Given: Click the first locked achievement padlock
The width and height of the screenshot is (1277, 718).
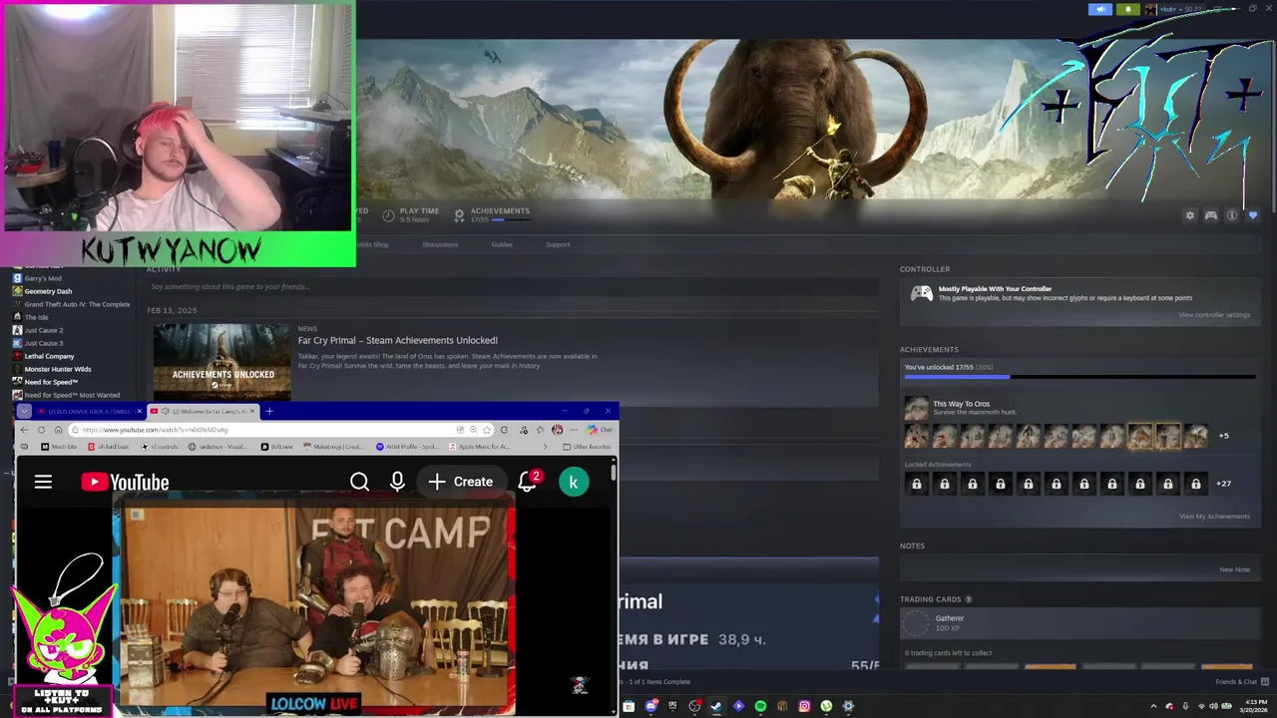Looking at the screenshot, I should tap(916, 484).
